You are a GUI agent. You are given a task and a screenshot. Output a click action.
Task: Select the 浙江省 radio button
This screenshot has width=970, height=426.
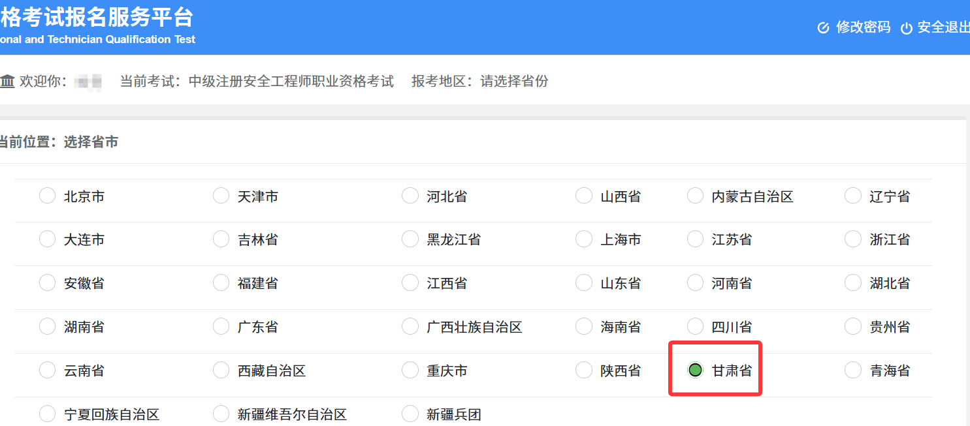click(x=852, y=239)
